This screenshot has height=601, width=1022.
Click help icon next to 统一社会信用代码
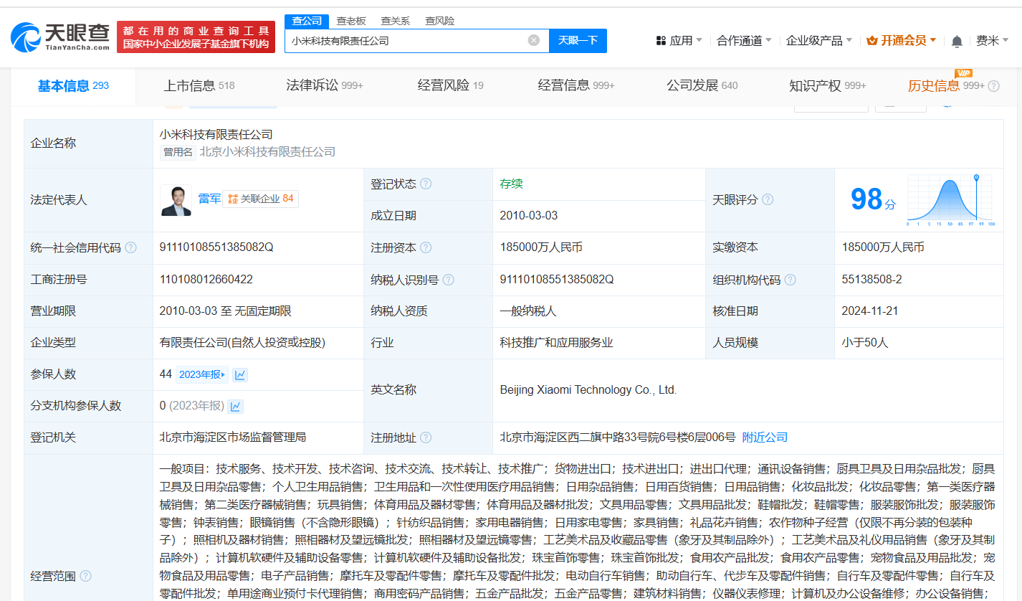tap(130, 247)
